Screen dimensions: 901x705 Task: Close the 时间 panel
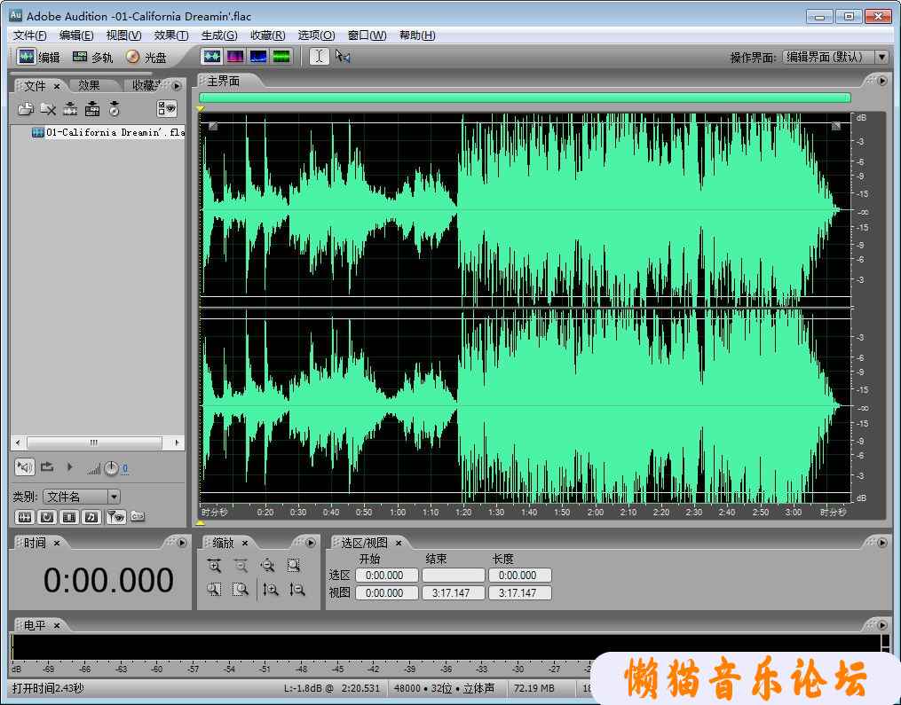coord(57,543)
